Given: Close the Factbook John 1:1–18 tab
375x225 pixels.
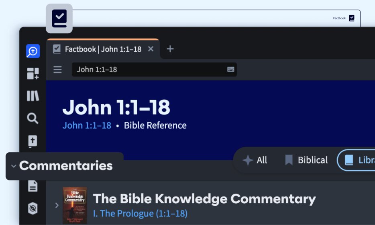Looking at the screenshot, I should pyautogui.click(x=151, y=49).
